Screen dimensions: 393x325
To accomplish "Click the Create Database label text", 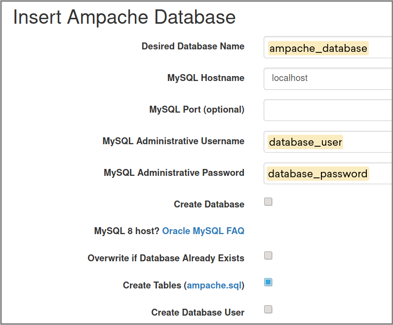I will (x=209, y=204).
